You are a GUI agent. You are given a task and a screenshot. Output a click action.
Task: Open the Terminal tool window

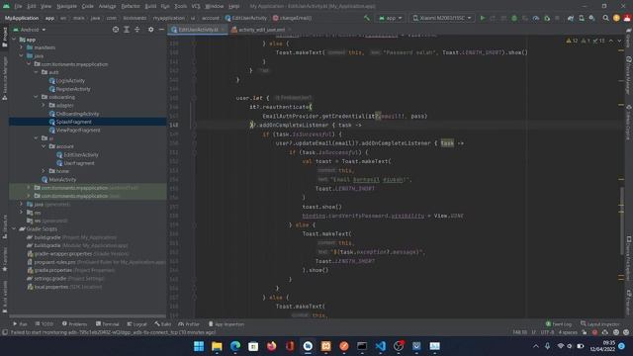108,324
